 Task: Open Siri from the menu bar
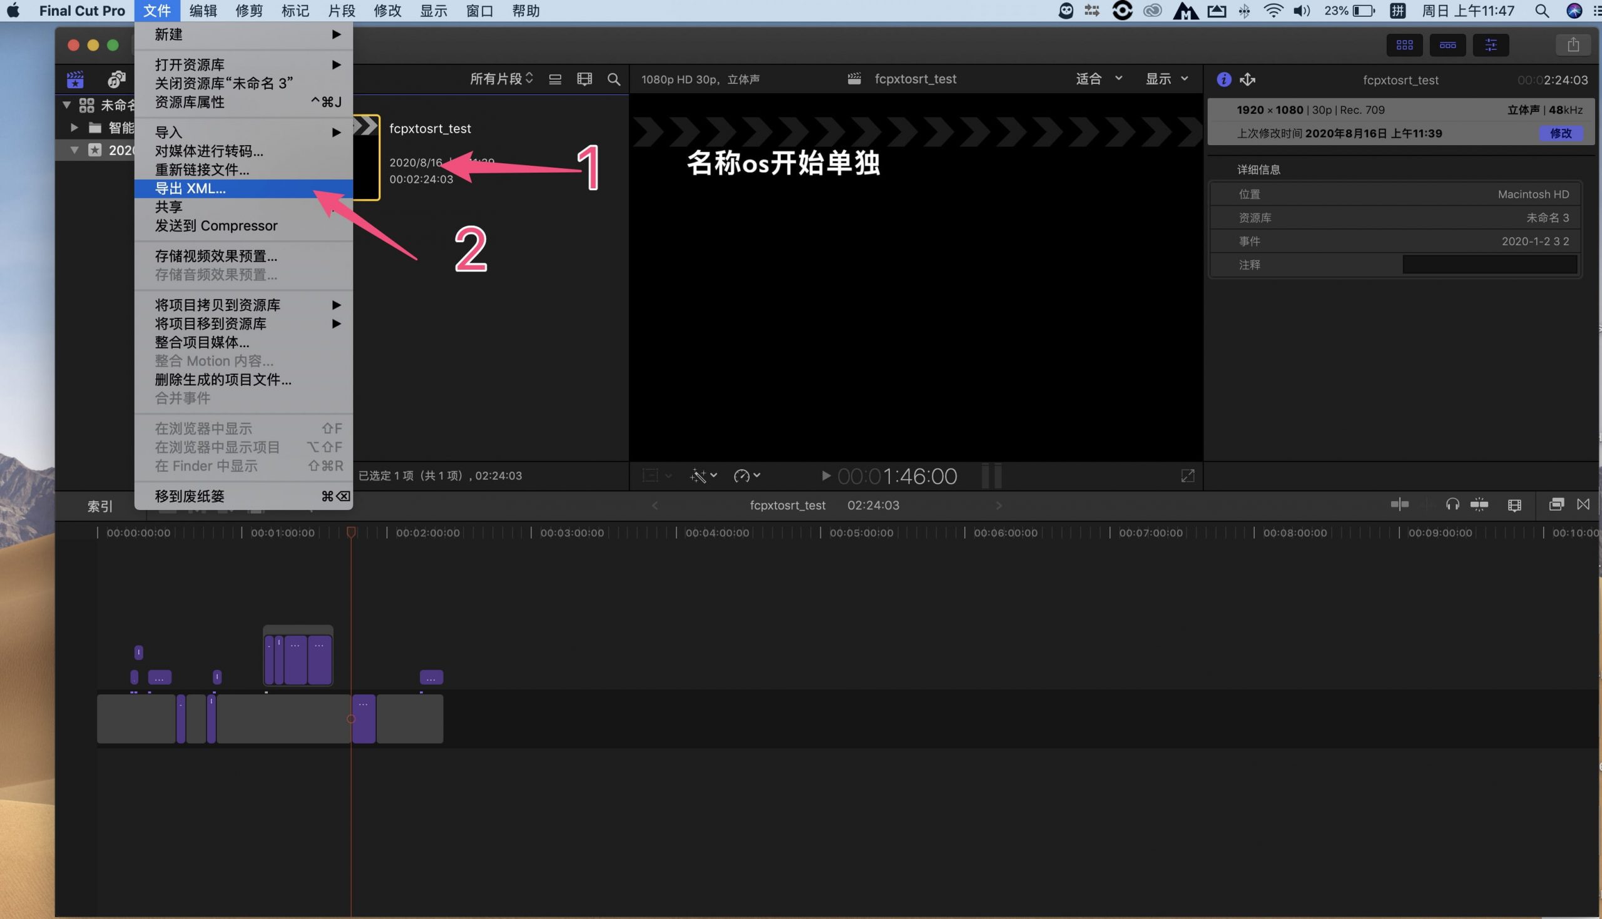1574,11
